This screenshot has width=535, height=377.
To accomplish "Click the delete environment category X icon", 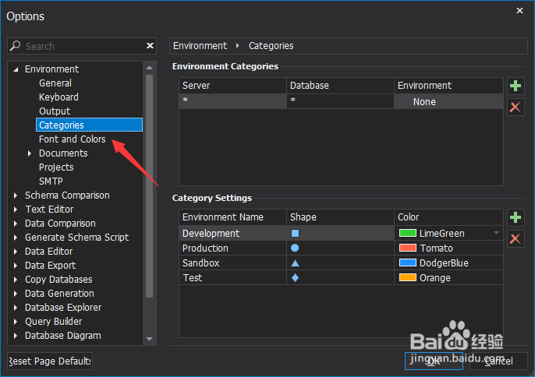I will tap(515, 107).
